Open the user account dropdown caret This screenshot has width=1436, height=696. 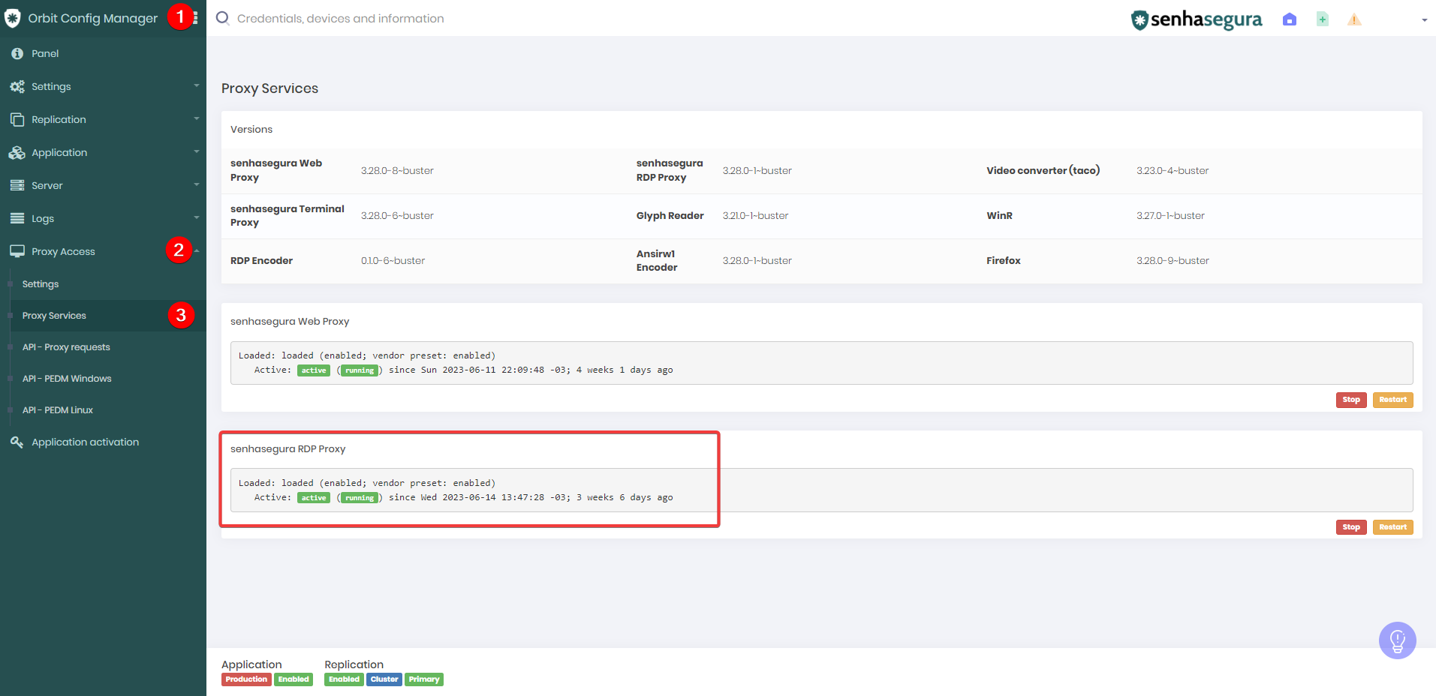click(1424, 20)
